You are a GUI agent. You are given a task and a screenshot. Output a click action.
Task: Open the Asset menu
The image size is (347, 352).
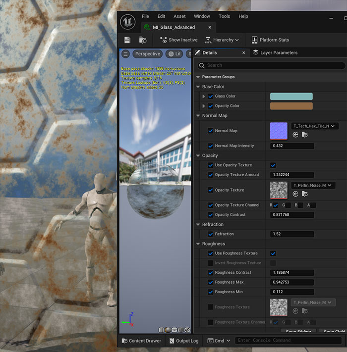(179, 16)
